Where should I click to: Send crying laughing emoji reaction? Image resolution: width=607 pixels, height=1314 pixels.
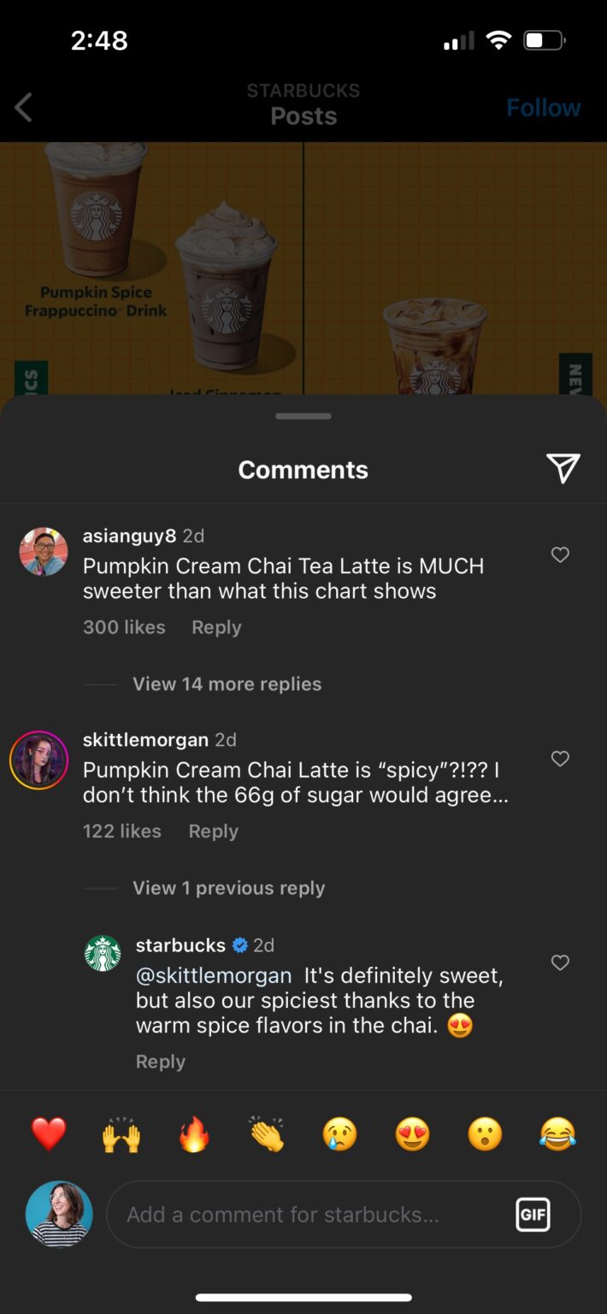557,1134
